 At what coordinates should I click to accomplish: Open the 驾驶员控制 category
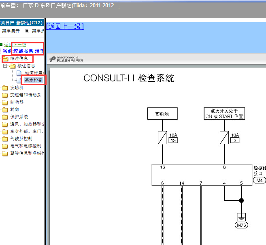(x=21, y=139)
